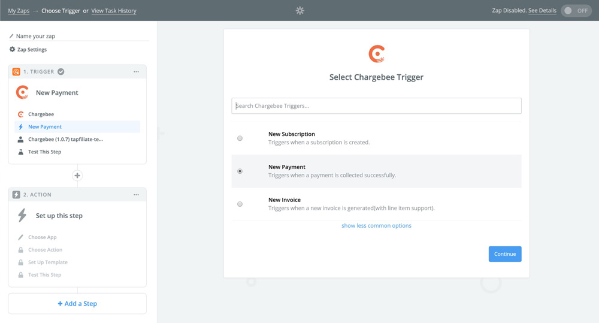Click the '1. TRIGGER' step header label
599x323 pixels.
[38, 71]
